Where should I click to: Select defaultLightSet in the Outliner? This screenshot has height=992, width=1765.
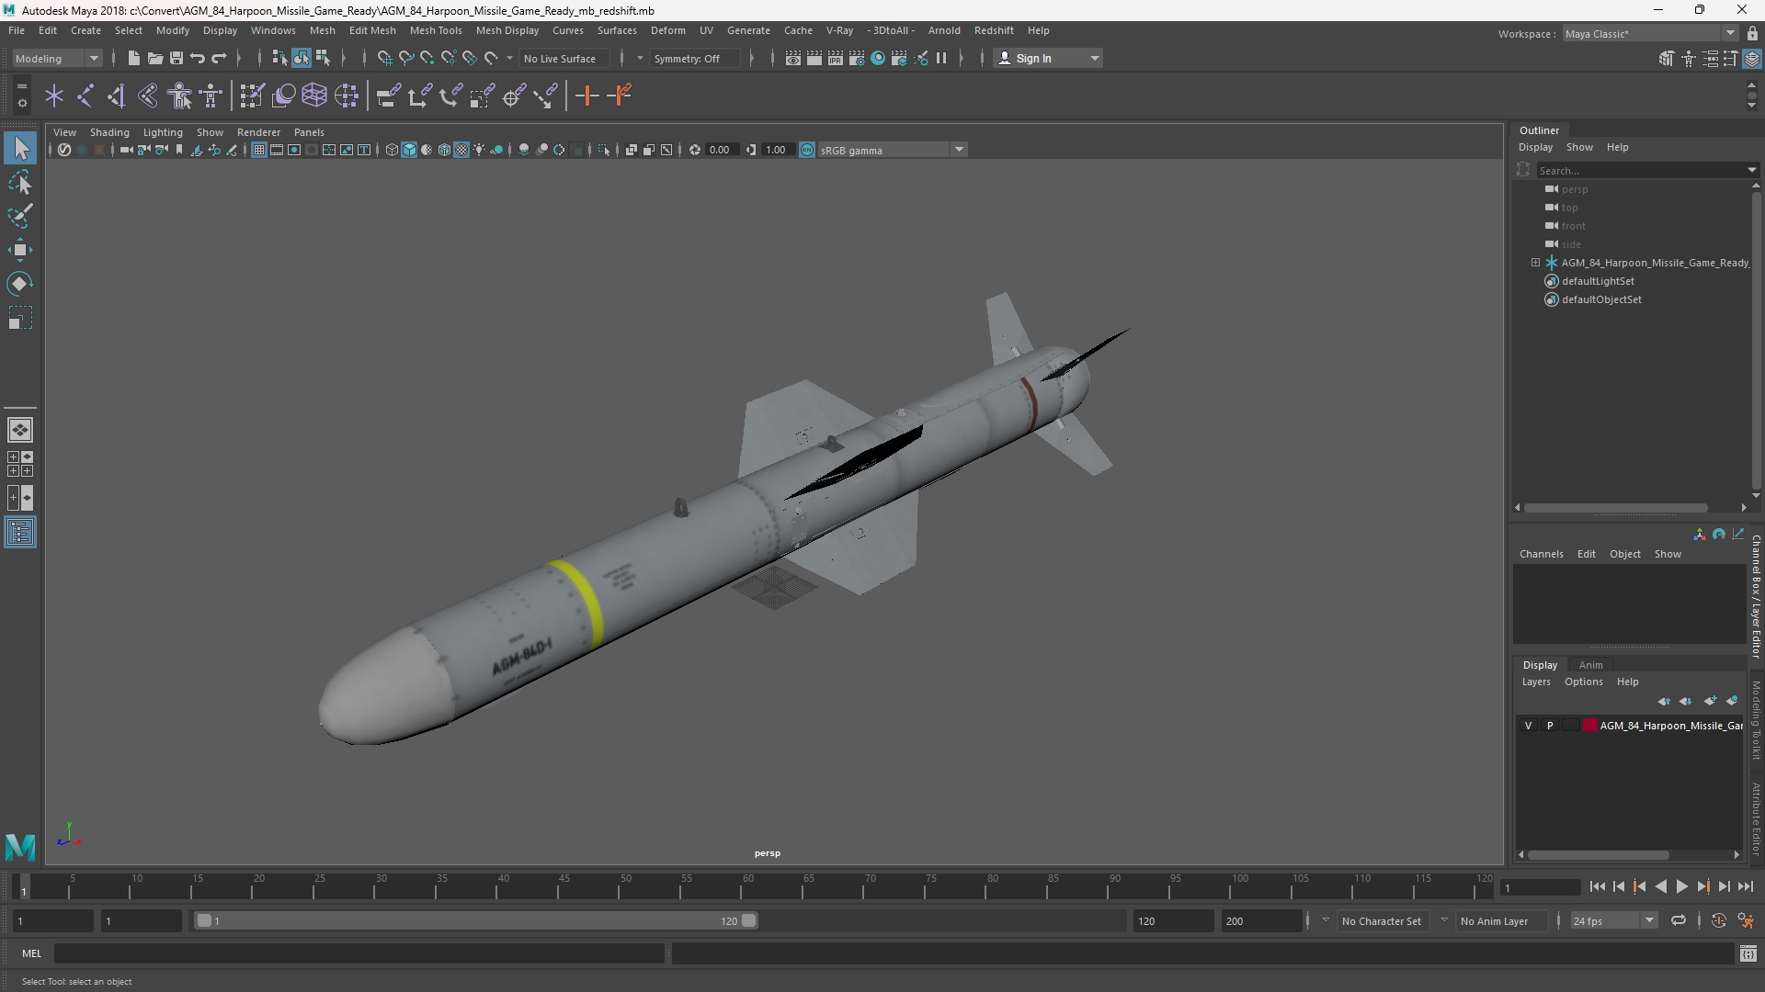[x=1598, y=281]
